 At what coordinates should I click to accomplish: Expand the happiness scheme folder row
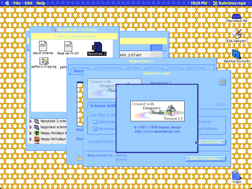click(31, 127)
